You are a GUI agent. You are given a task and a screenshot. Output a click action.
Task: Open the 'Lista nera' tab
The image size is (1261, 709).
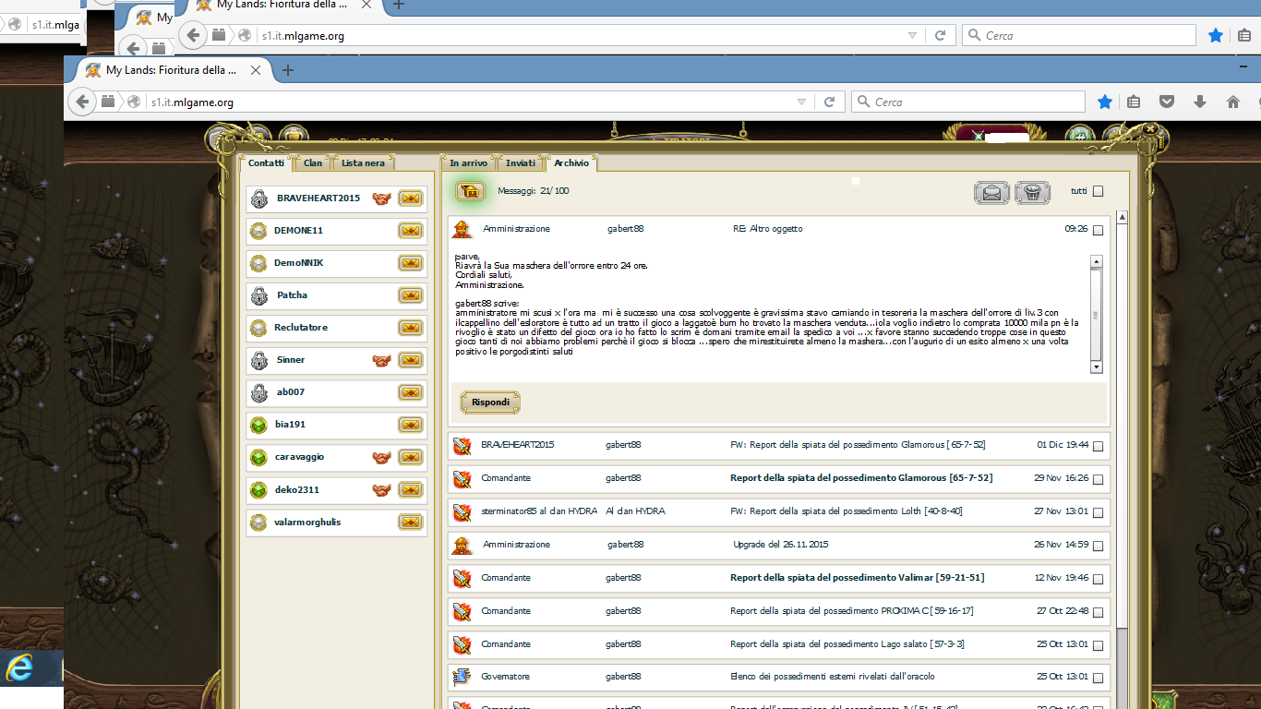[x=363, y=163]
